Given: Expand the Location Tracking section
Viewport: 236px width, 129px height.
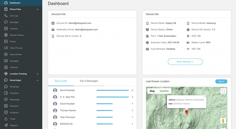Looking at the screenshot, I should coord(37,74).
